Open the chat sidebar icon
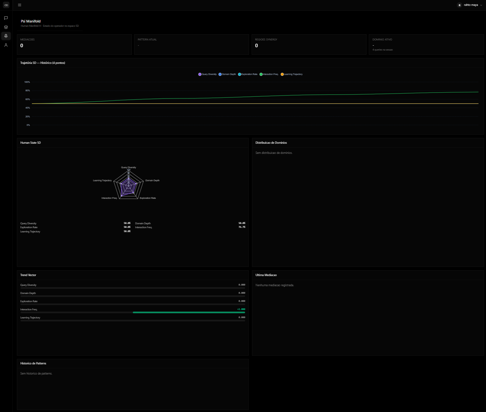This screenshot has width=486, height=412. 6,18
